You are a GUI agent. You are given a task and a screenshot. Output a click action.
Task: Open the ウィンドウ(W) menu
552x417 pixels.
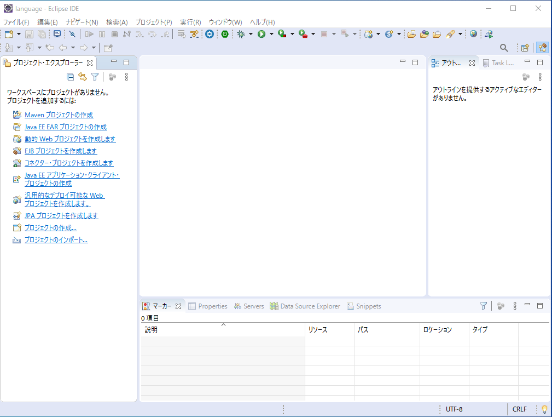point(225,22)
